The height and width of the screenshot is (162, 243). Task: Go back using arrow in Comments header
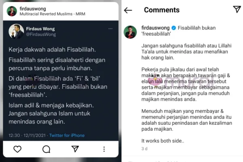click(x=128, y=11)
